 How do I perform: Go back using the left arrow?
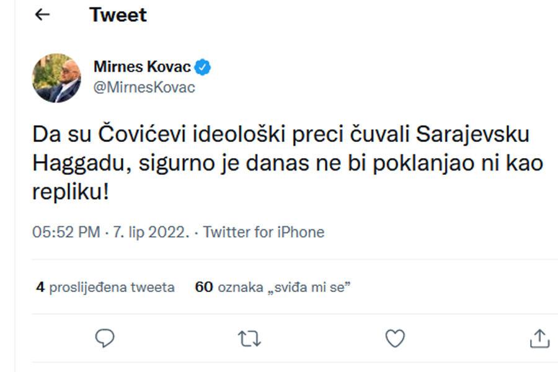42,15
